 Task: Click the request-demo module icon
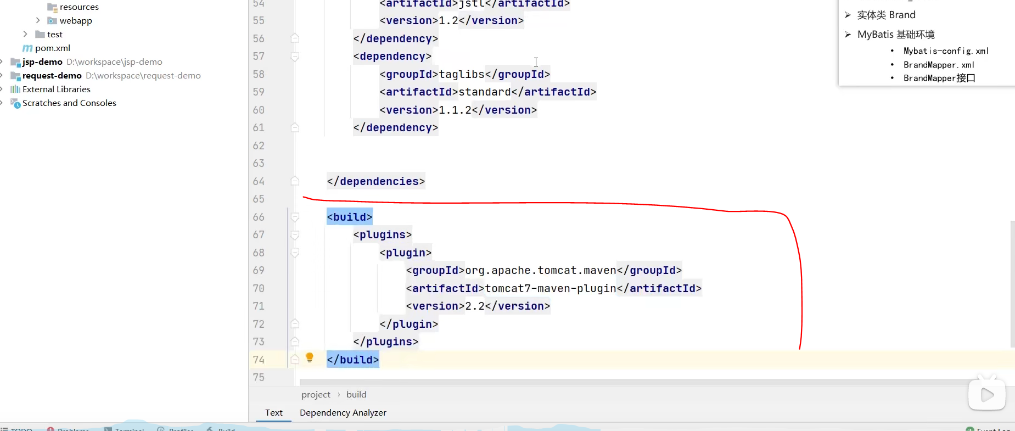15,76
